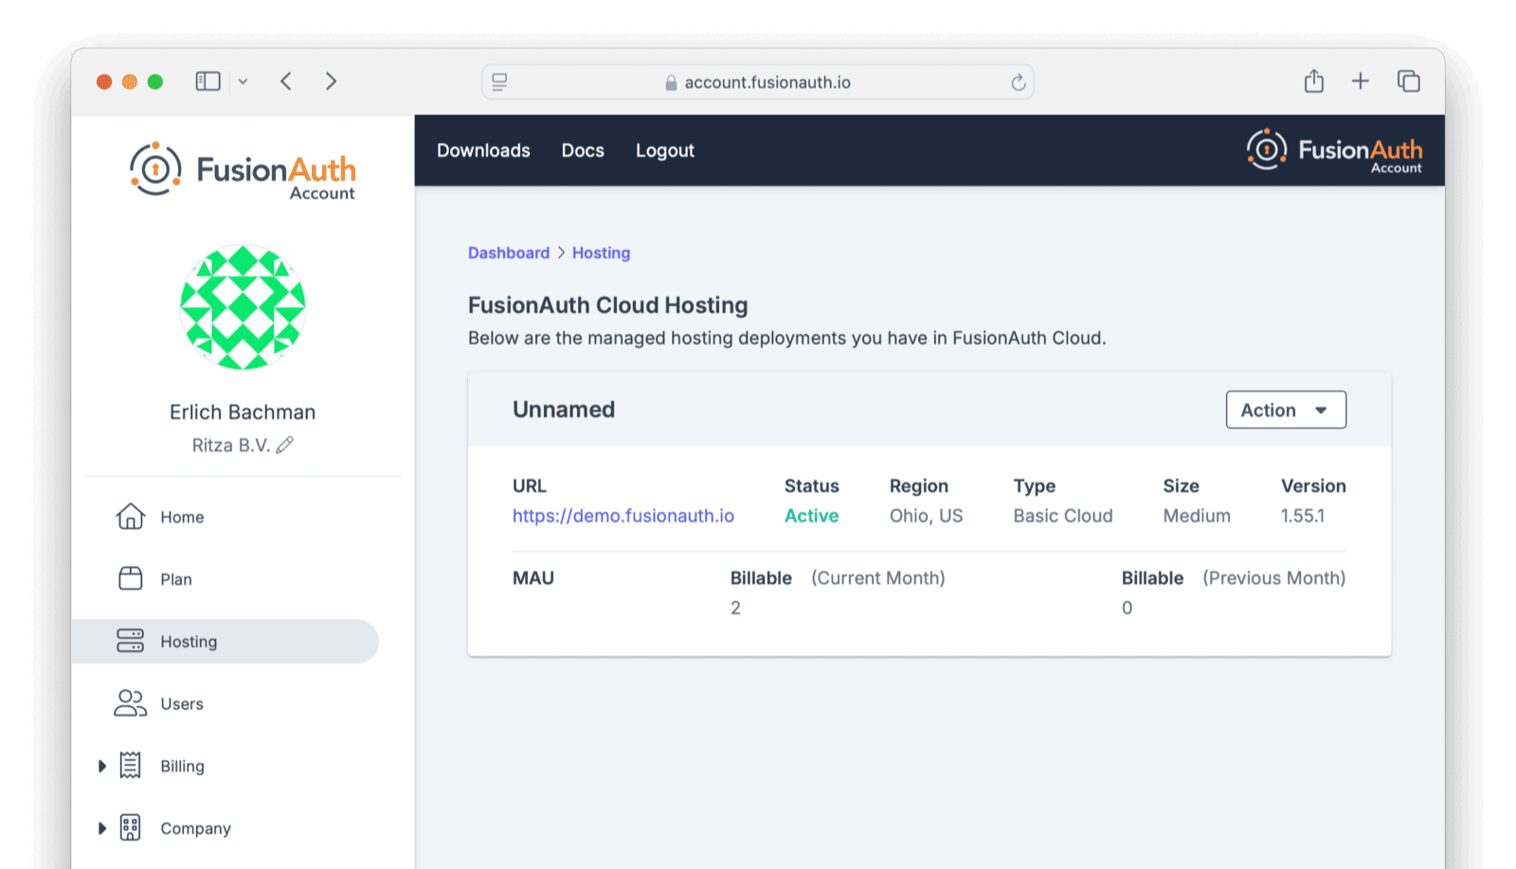Image resolution: width=1516 pixels, height=869 pixels.
Task: Click the Hosting server icon
Action: tap(130, 641)
